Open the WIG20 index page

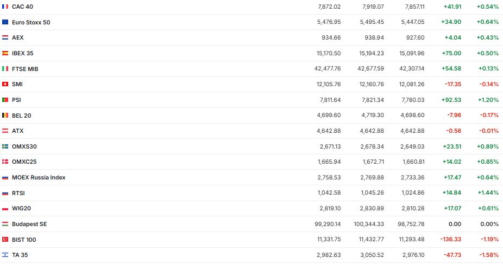(x=21, y=208)
